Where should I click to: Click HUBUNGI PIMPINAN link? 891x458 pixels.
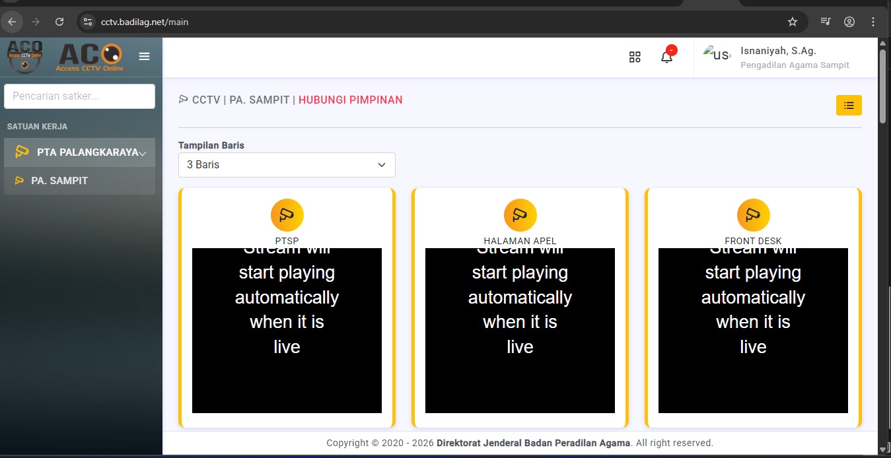(350, 100)
